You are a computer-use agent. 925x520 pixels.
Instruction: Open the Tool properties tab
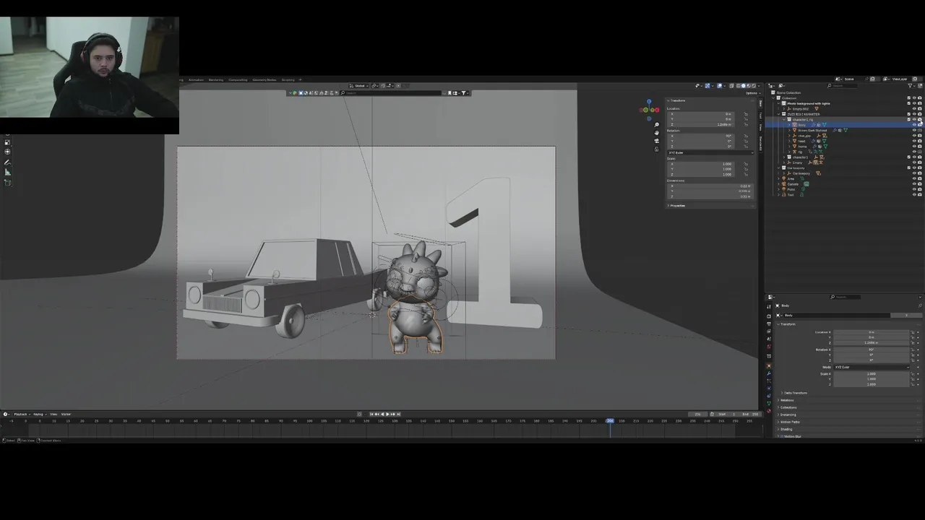pos(769,306)
